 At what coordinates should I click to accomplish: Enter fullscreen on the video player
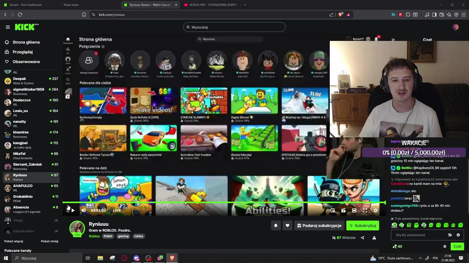point(365,210)
